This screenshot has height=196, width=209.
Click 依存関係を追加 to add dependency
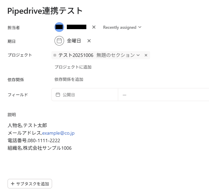tap(69, 79)
